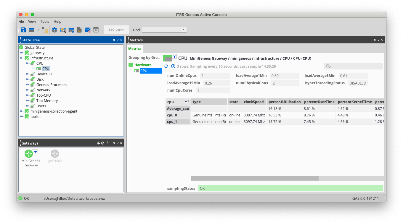This screenshot has width=403, height=224.
Task: Open the Find dropdown arrow
Action: click(x=183, y=30)
